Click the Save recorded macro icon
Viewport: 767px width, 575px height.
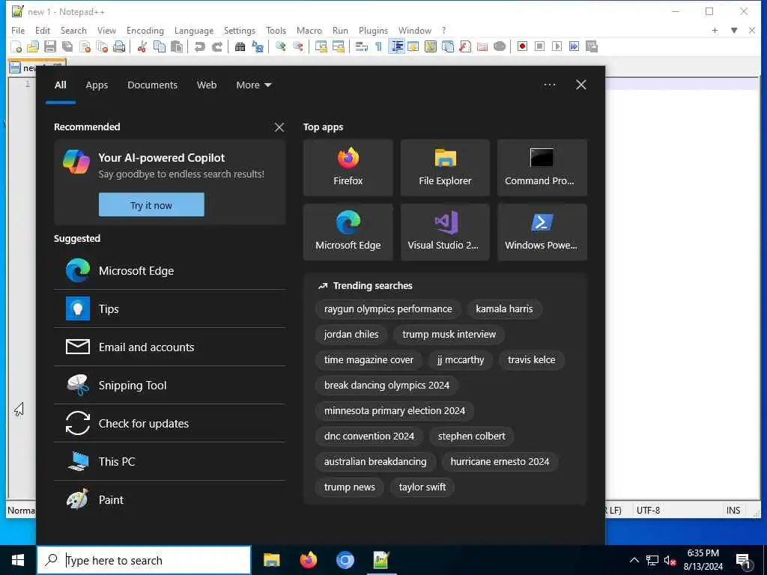[592, 46]
